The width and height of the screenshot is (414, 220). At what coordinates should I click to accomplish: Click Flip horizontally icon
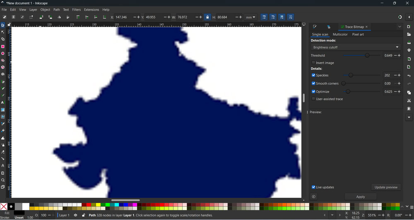[x=59, y=17]
